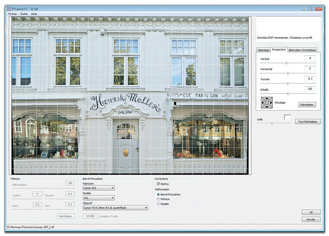This screenshot has height=236, width=329.
Task: Click the Echelle value field showing 100
Action: pyautogui.click(x=310, y=89)
